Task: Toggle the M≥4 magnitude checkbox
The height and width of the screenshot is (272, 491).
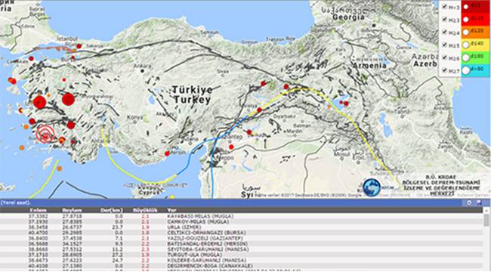Action: 445,32
